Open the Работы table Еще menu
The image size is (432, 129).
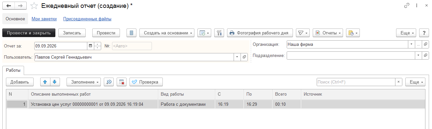[415, 82]
